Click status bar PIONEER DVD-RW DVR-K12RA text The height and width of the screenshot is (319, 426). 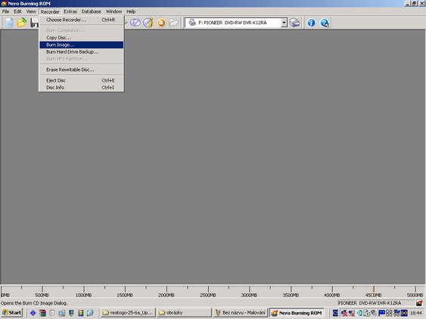(369, 303)
